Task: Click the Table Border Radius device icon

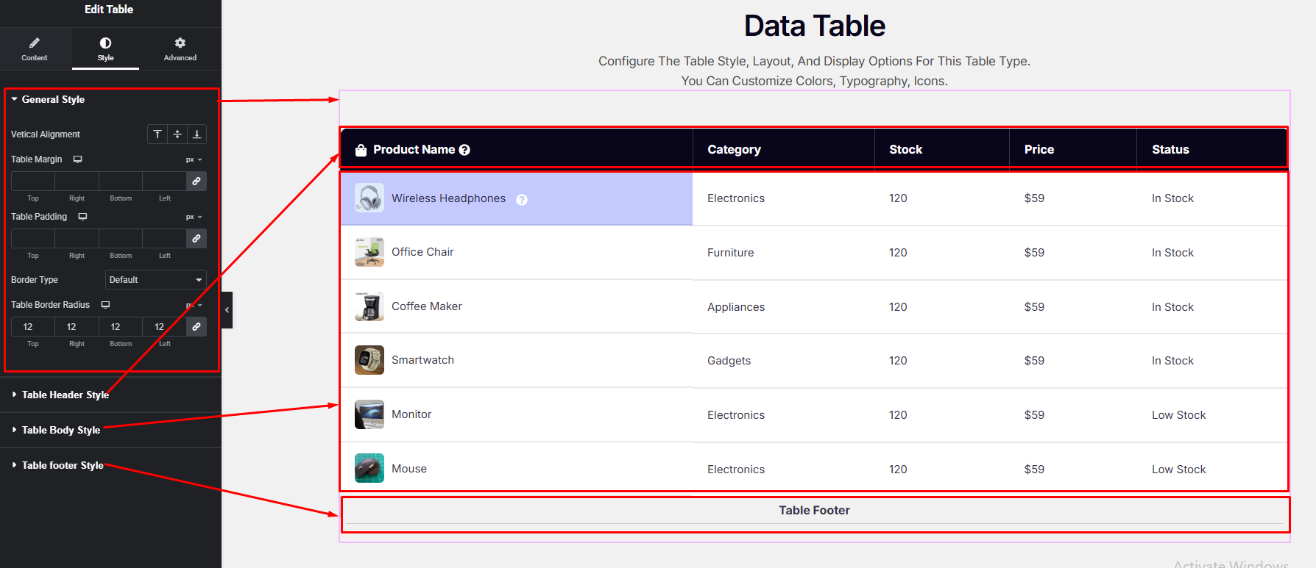Action: click(105, 305)
